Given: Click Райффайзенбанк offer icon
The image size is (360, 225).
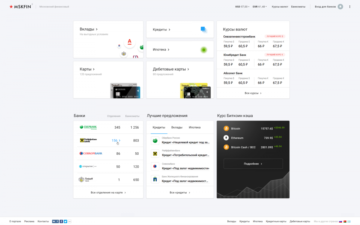Looking at the screenshot, I should tap(155, 153).
